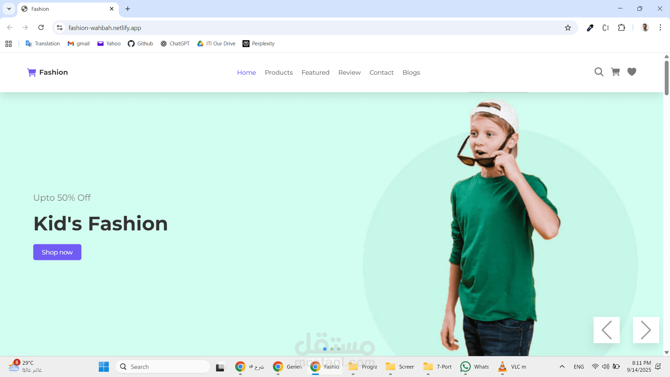
Task: Open the gmail bookmark
Action: [x=79, y=44]
